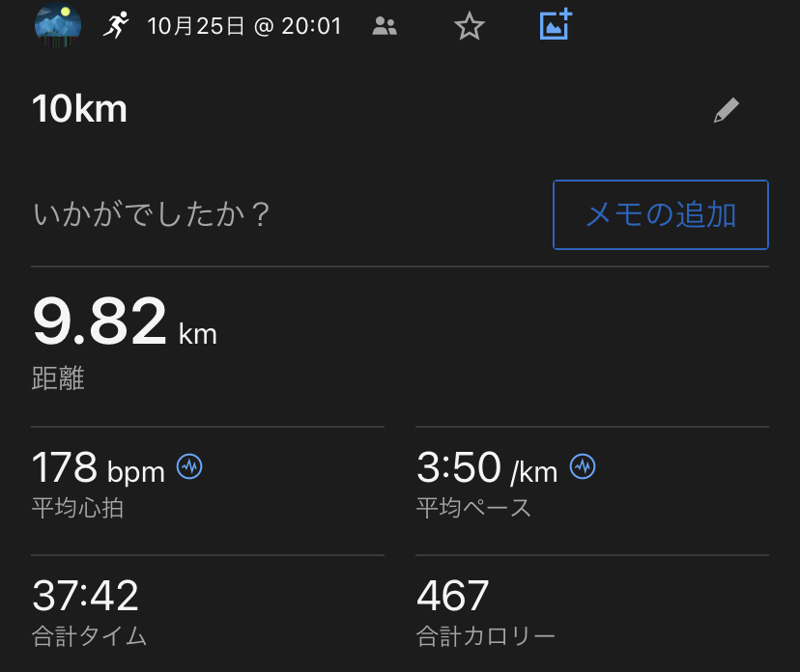Tap the 3:50 /km average pace value
The image size is (800, 672).
[487, 469]
